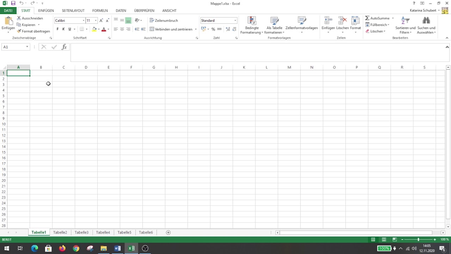Open font size 11 dropdown
This screenshot has height=254, width=451.
95,20
